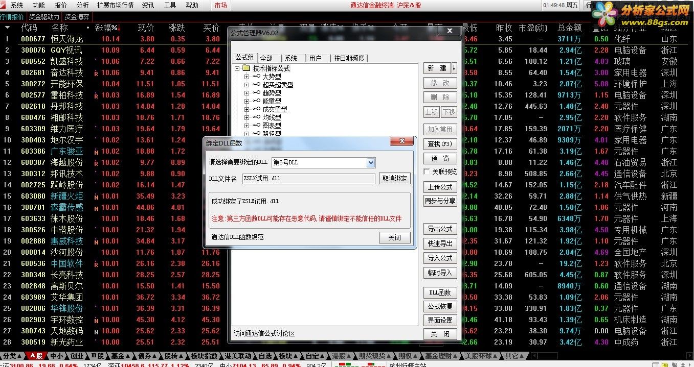Expand the 均线型 tree node
This screenshot has width=694, height=367.
tap(247, 117)
